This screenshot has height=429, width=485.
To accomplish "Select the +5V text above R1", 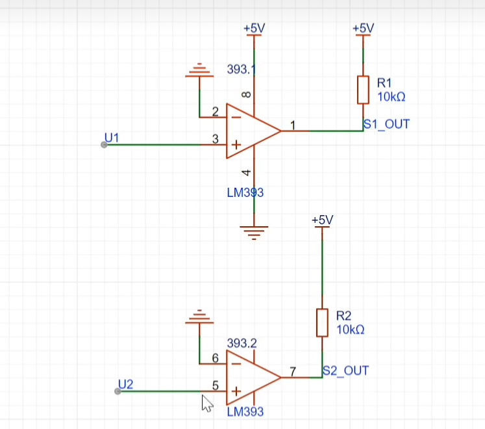I will 364,28.
